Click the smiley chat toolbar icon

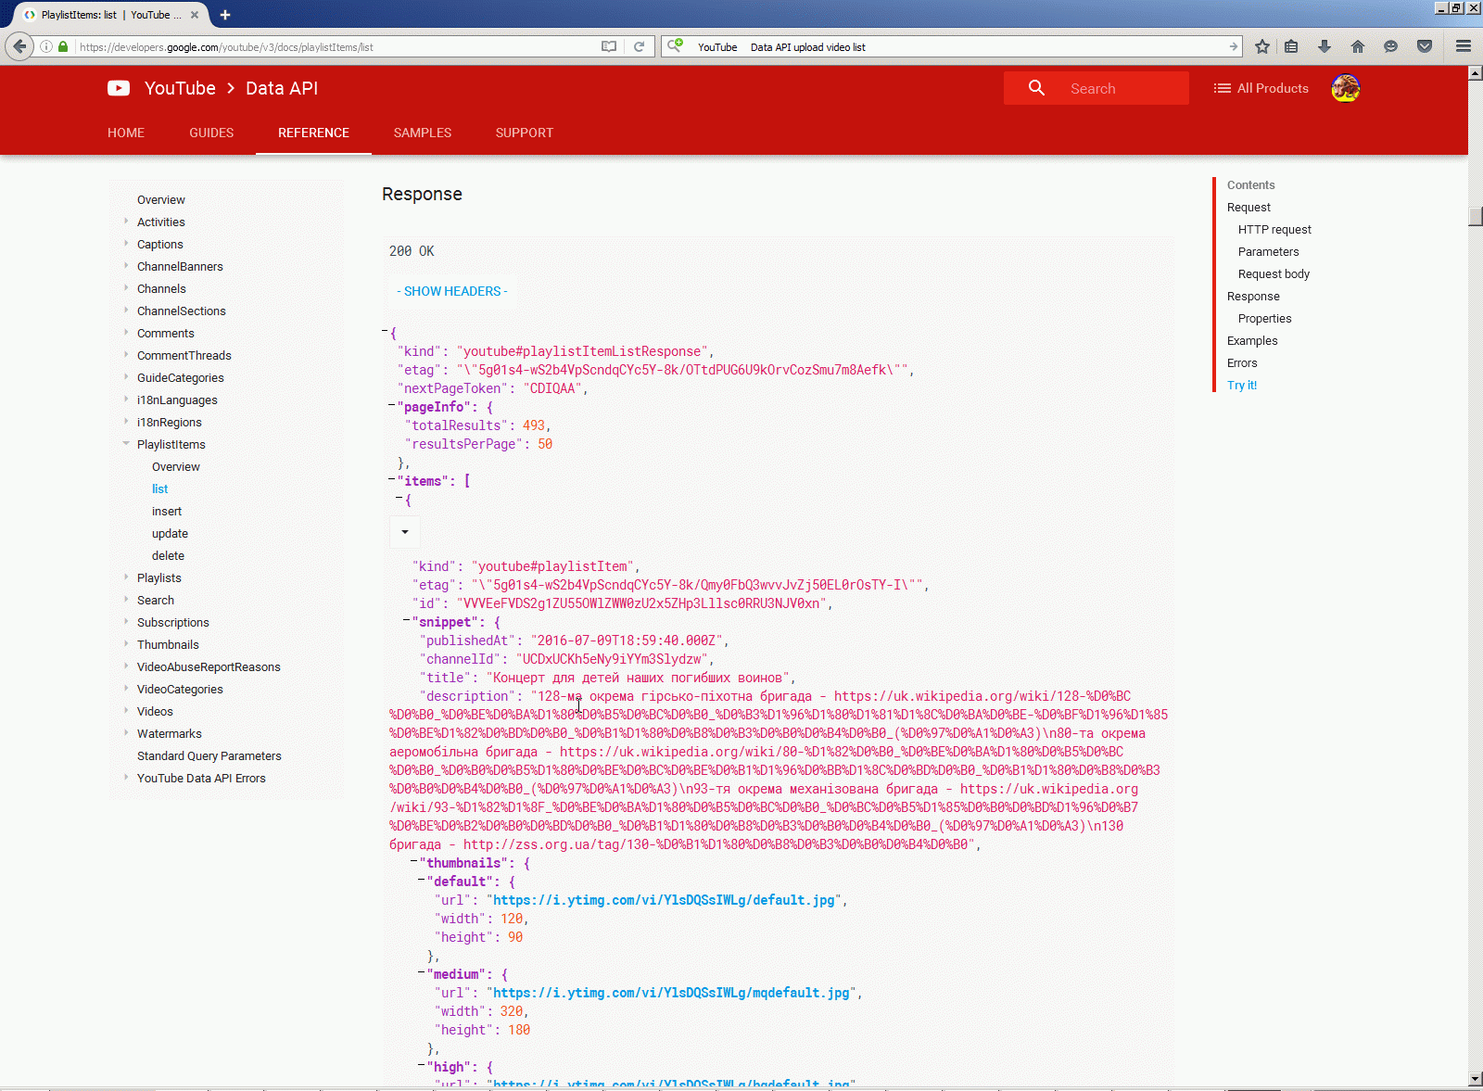(x=1390, y=46)
